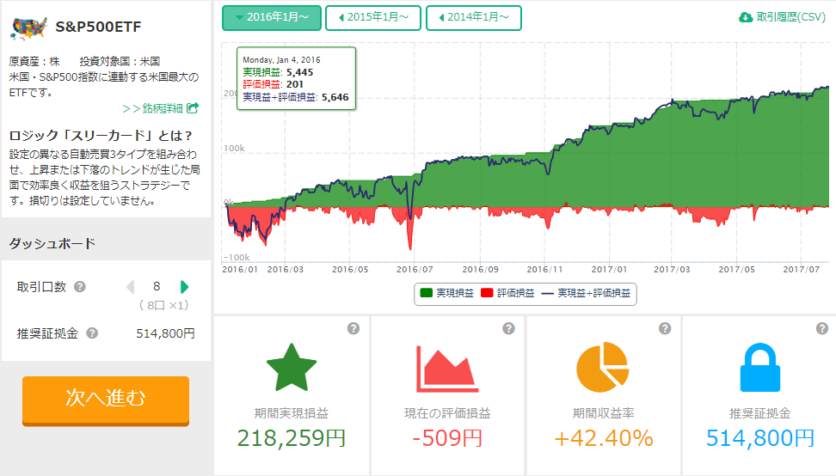
Task: Switch to the 2014年1月〜 period tab
Action: [x=473, y=17]
